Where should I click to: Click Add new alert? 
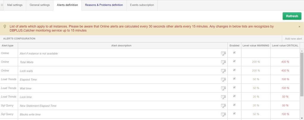point(293,39)
